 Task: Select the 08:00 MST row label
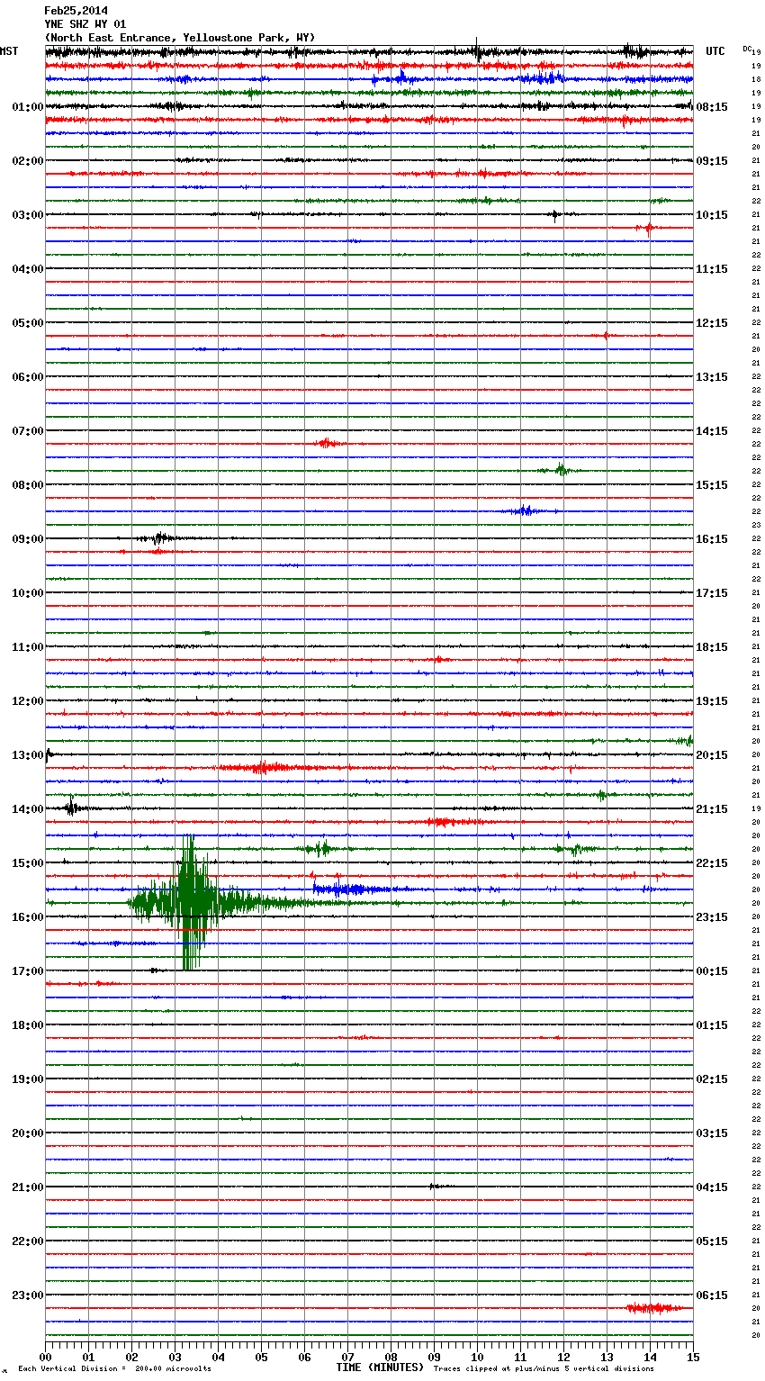click(28, 485)
